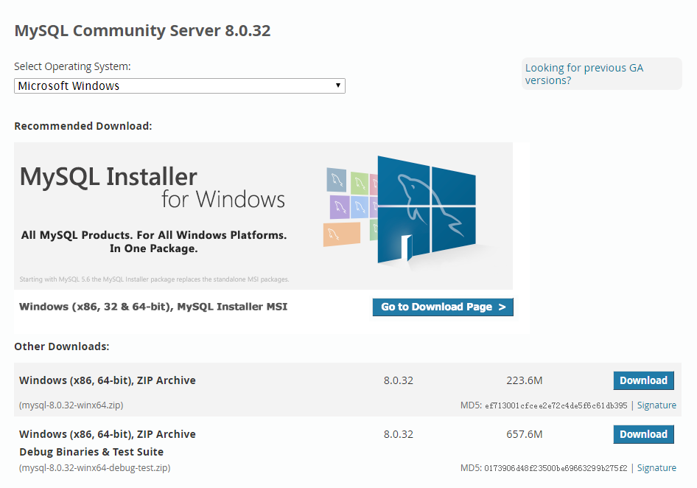Click Windows (x86, 32 & 64-bit), MySQL Installer MSI
This screenshot has width=697, height=488.
point(153,307)
